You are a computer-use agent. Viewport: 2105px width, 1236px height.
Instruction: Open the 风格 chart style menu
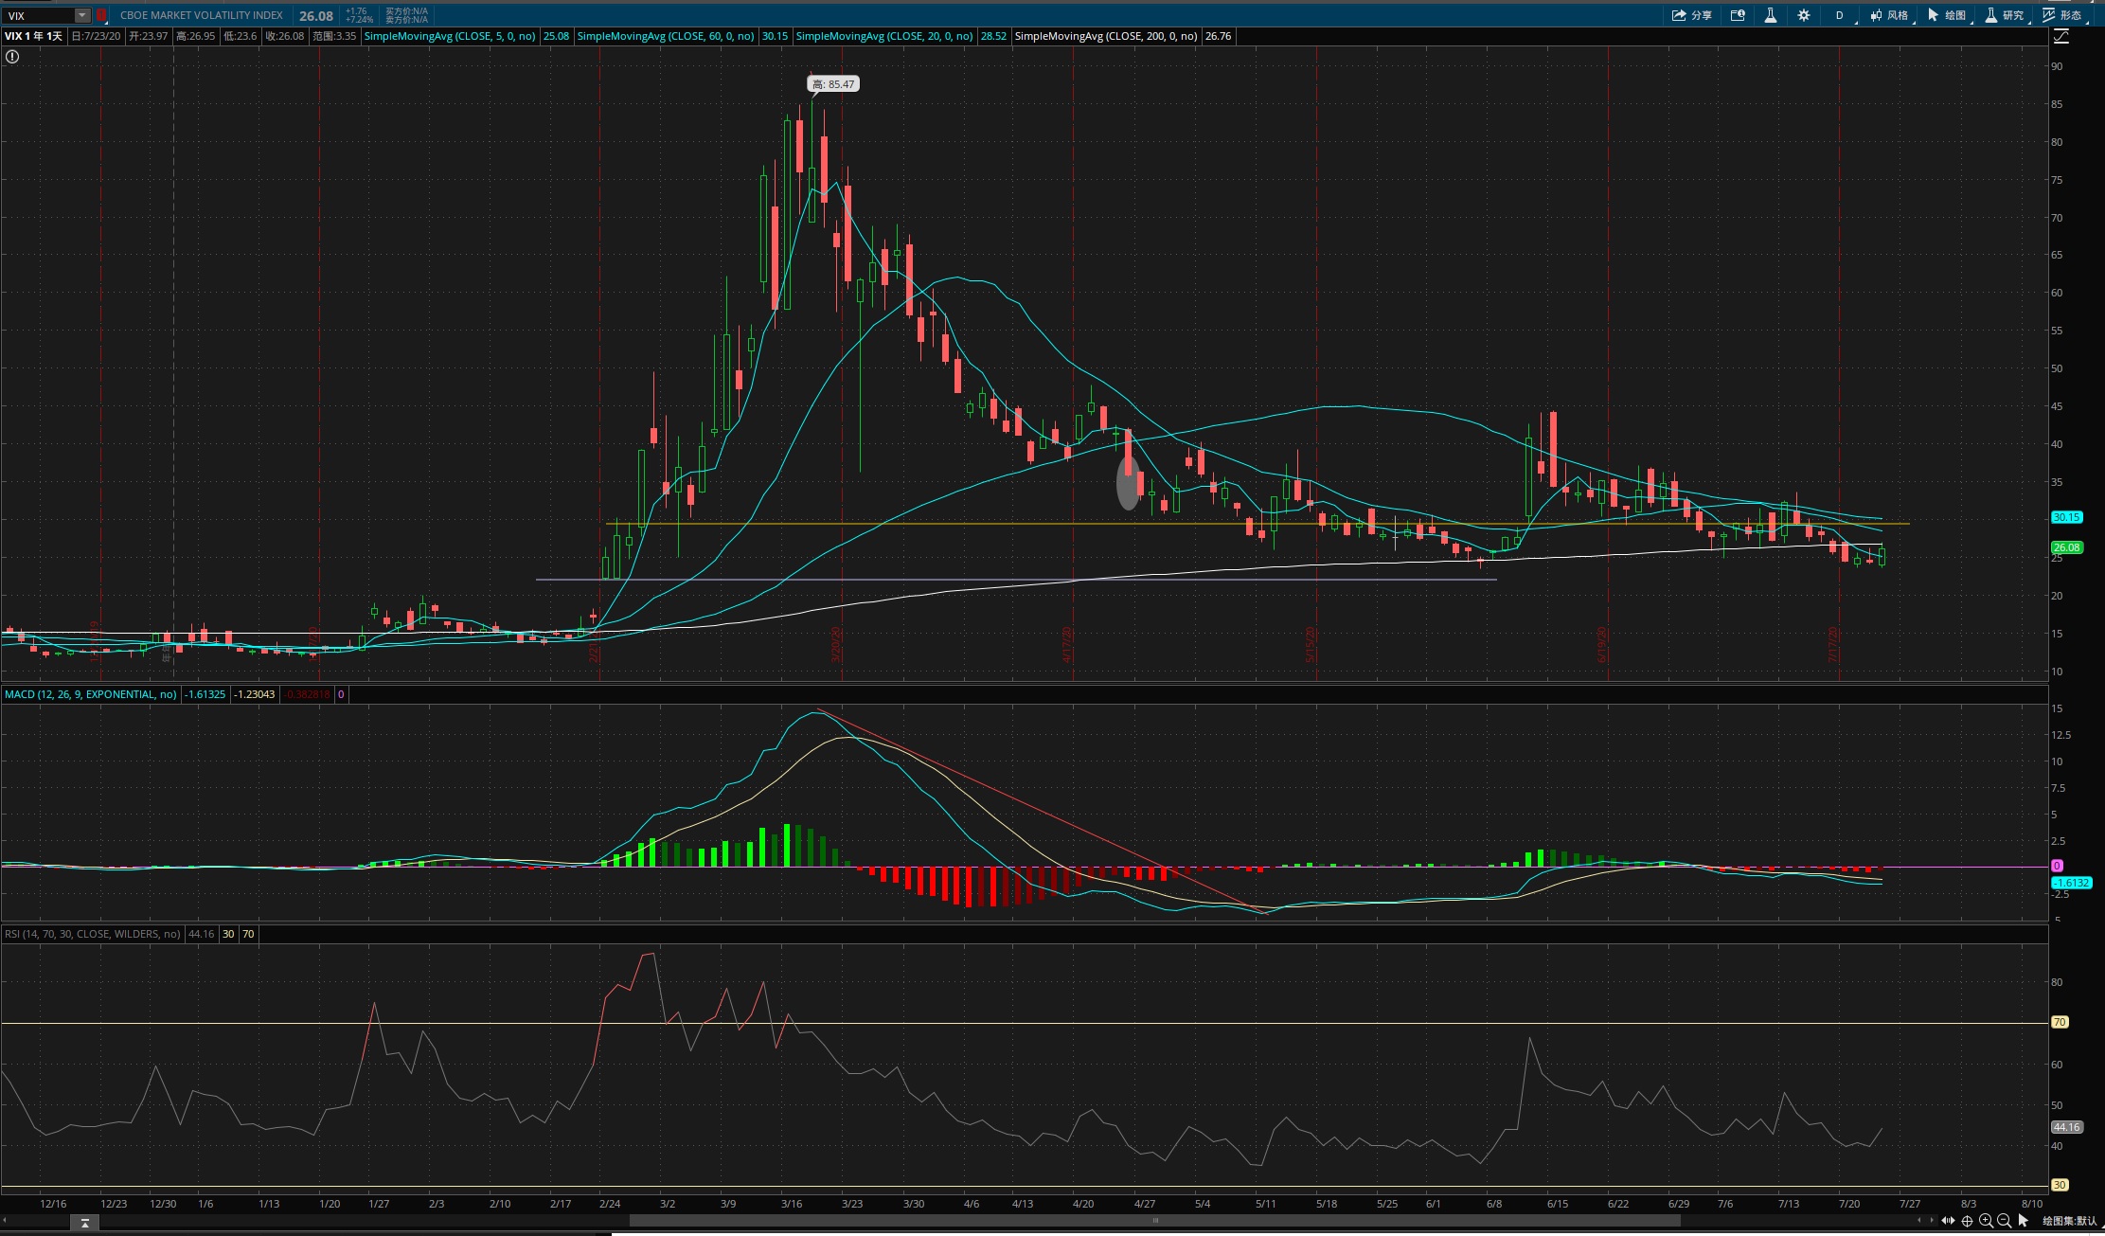coord(1889,15)
